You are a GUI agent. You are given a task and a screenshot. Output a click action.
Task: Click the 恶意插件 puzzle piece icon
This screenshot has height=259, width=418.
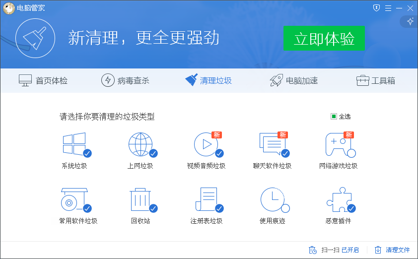[x=338, y=199]
